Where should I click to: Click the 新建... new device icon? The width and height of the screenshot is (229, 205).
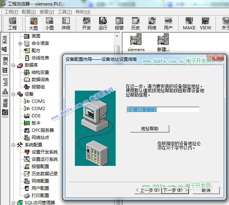(163, 42)
